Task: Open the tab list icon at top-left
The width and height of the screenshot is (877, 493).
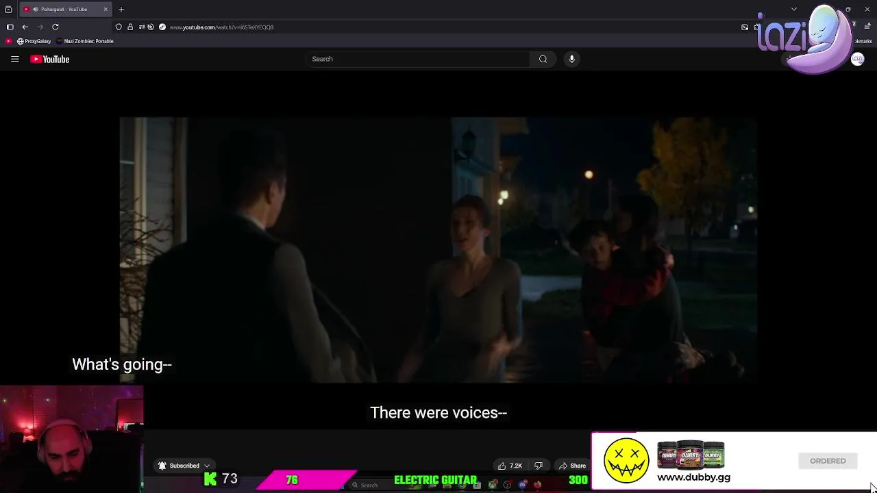Action: tap(8, 9)
